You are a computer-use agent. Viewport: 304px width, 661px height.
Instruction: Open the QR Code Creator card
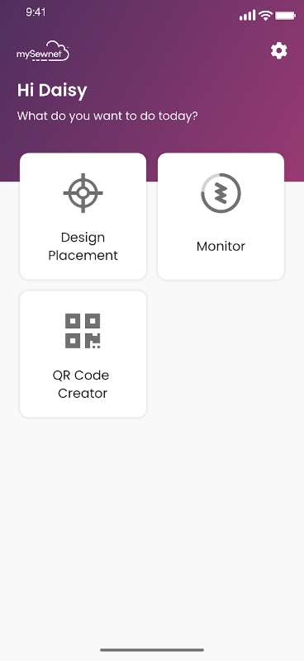pyautogui.click(x=83, y=354)
